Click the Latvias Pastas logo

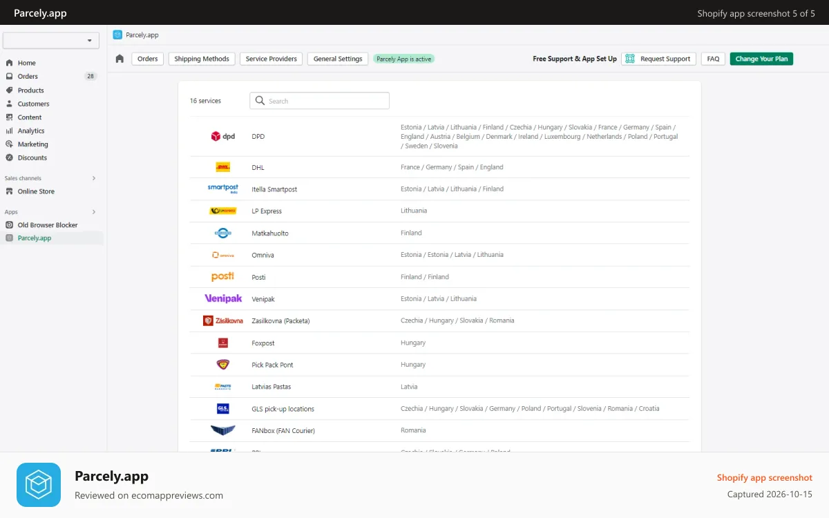223,387
